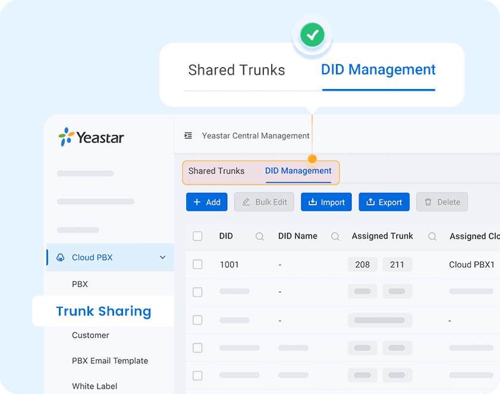500x394 pixels.
Task: Toggle the select-all checkbox in header
Action: tap(197, 236)
